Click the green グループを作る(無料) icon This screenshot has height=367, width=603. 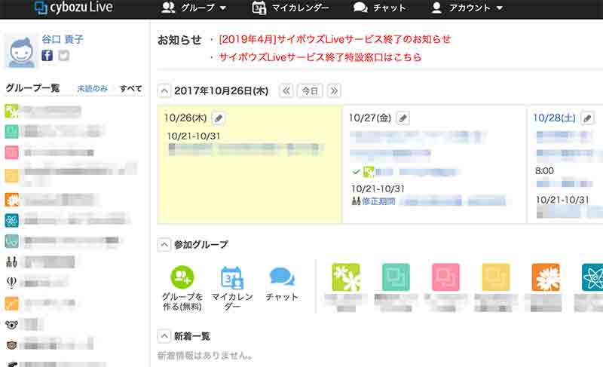click(x=182, y=277)
